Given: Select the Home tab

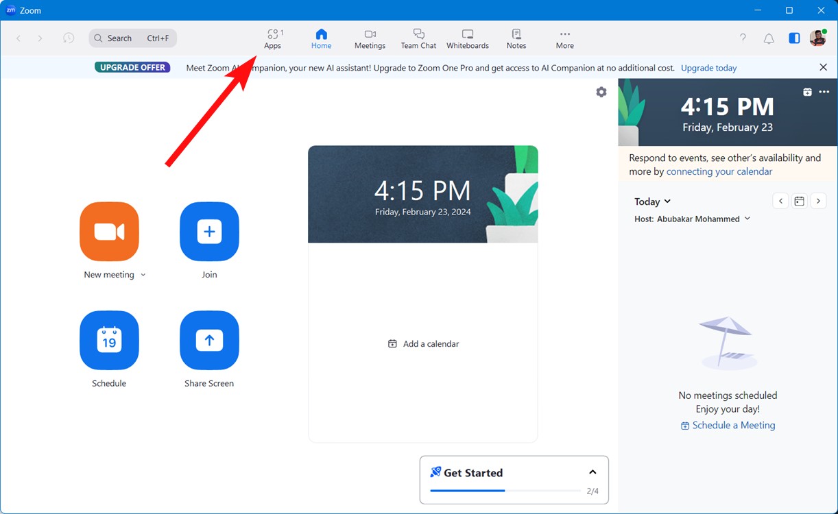Looking at the screenshot, I should click(321, 38).
